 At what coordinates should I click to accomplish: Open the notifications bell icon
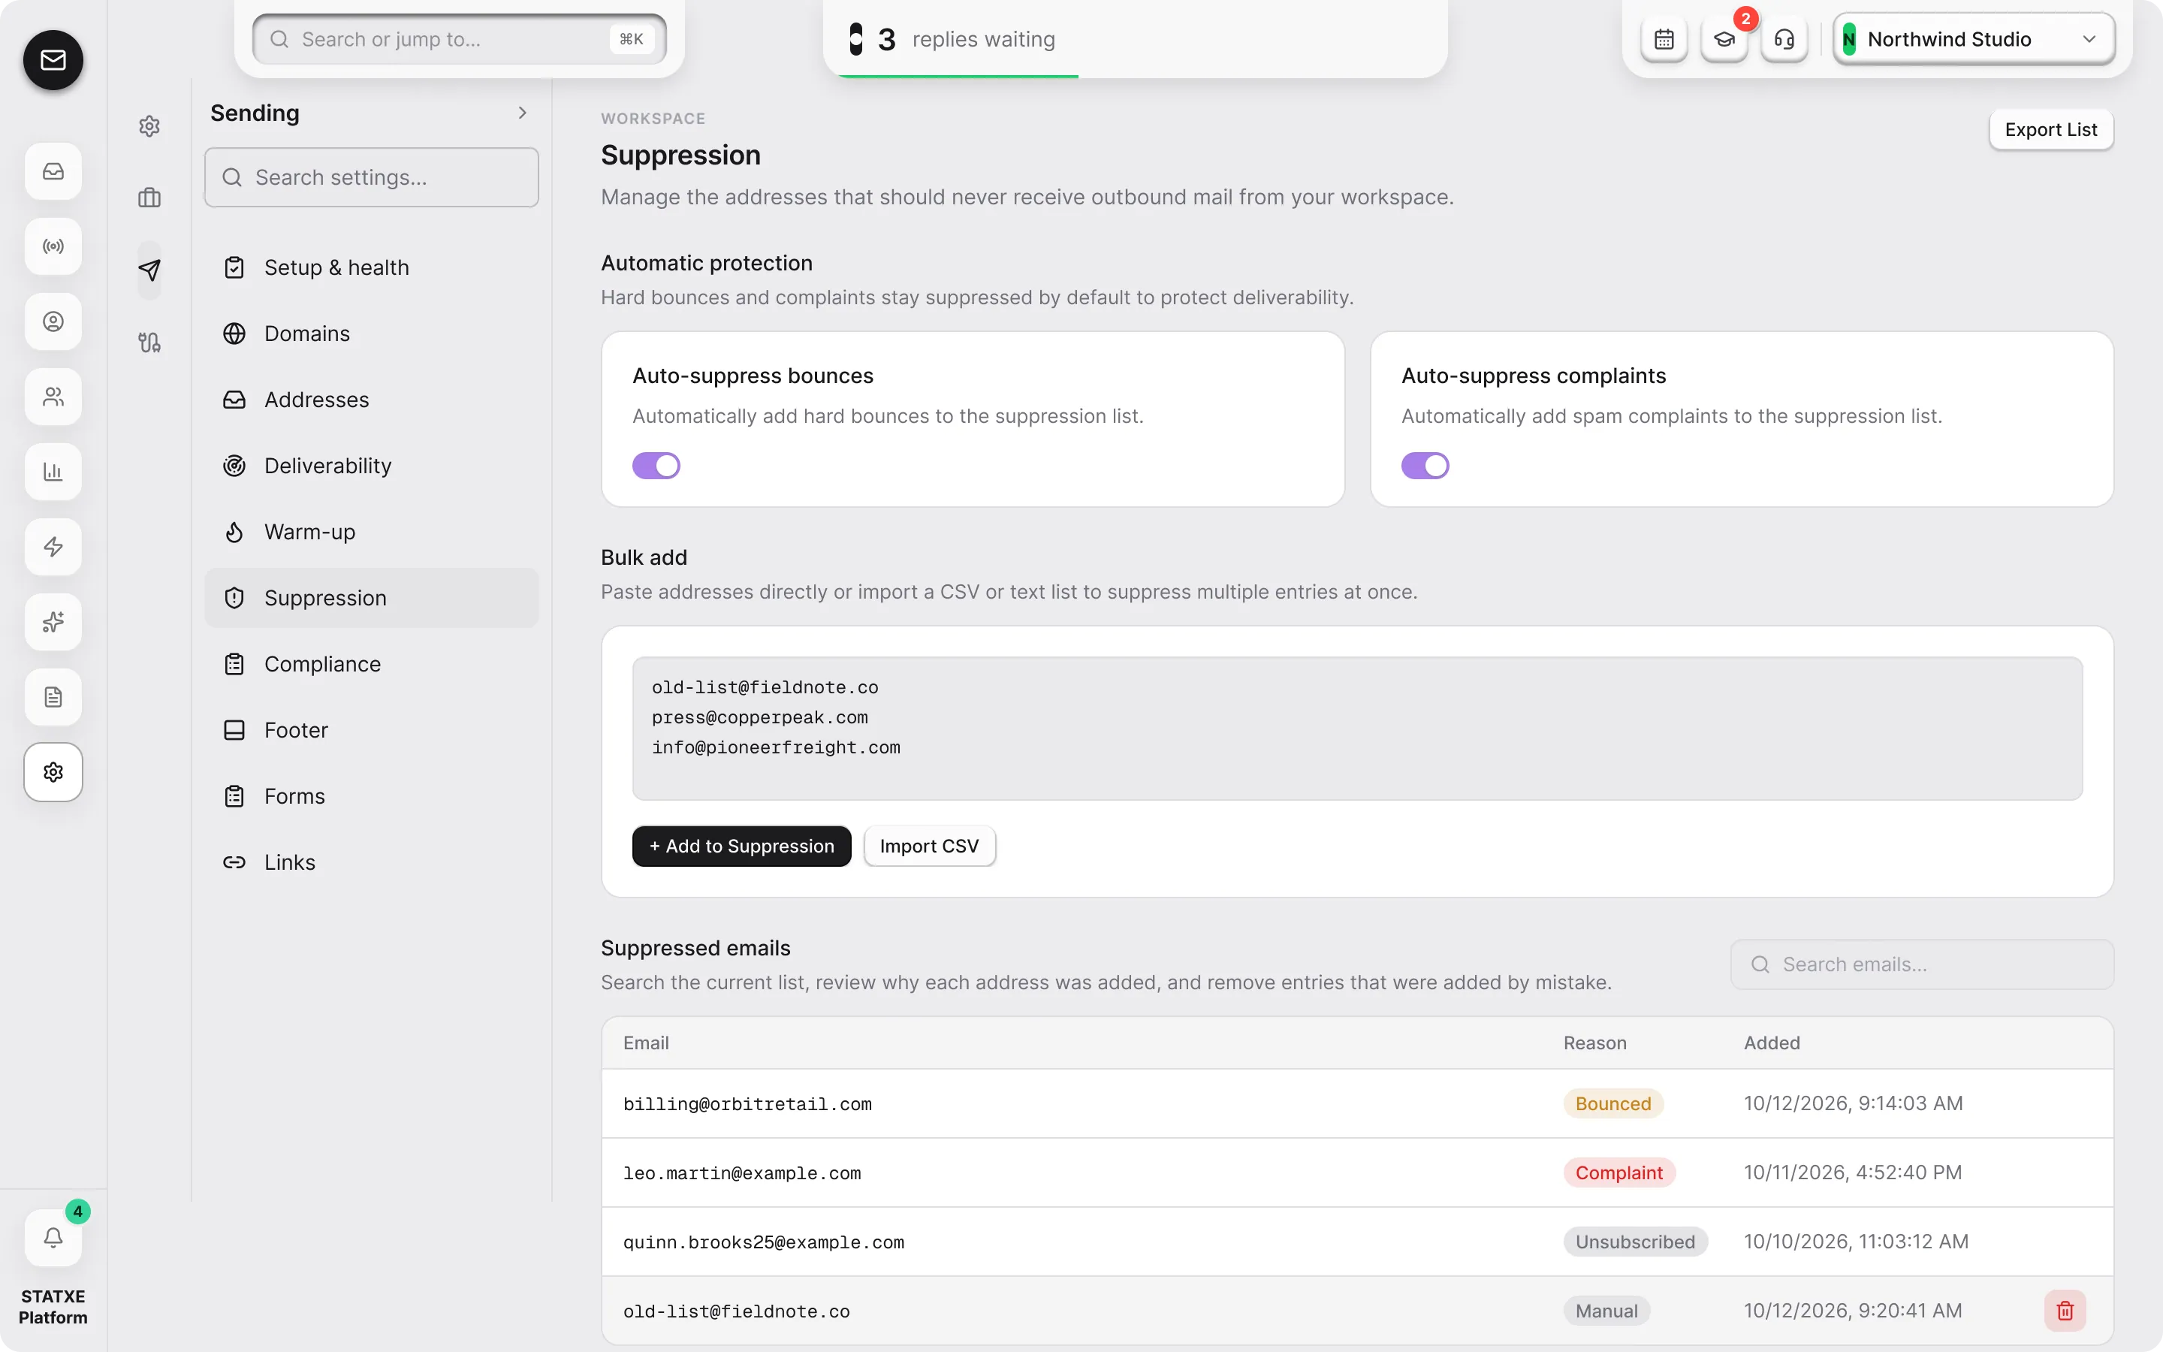53,1238
